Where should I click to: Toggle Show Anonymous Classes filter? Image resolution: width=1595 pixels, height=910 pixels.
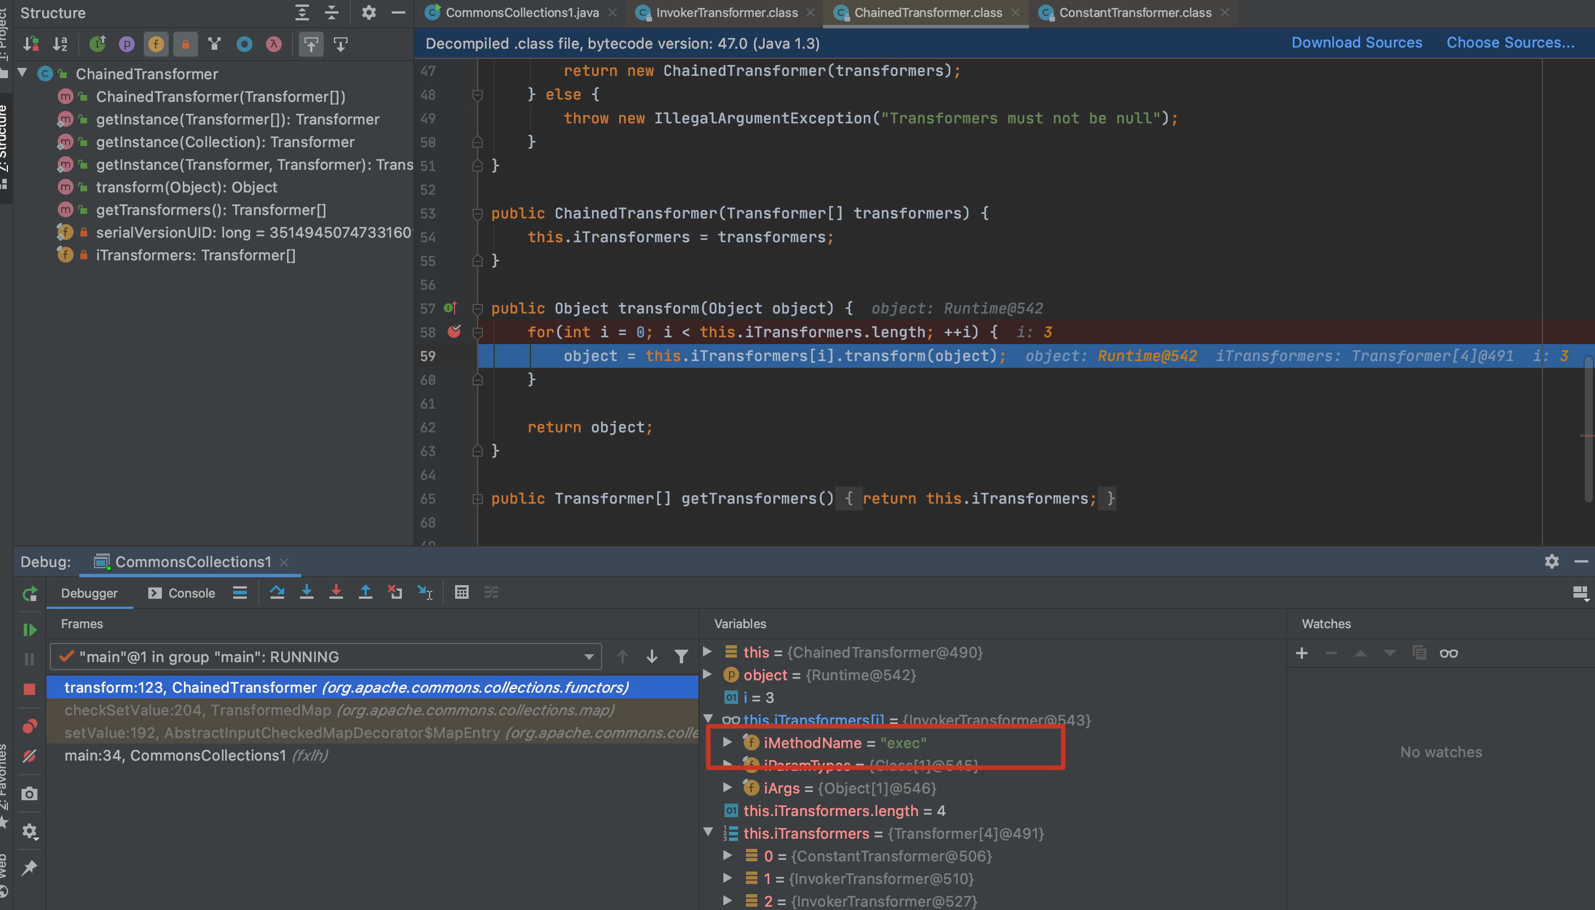[x=245, y=44]
